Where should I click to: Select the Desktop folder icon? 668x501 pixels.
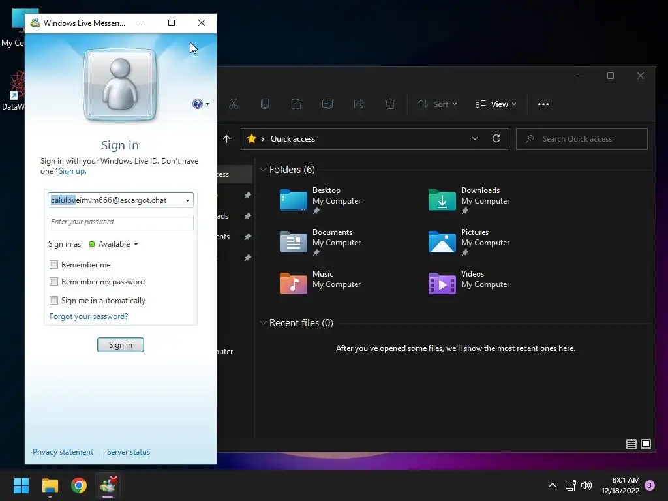pos(293,200)
